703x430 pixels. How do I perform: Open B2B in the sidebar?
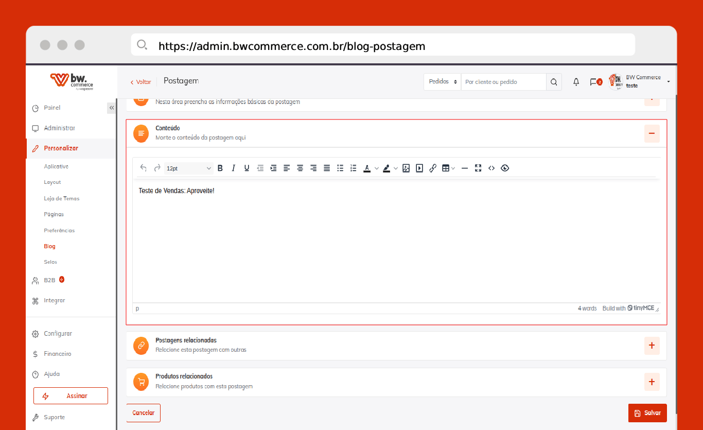click(49, 280)
